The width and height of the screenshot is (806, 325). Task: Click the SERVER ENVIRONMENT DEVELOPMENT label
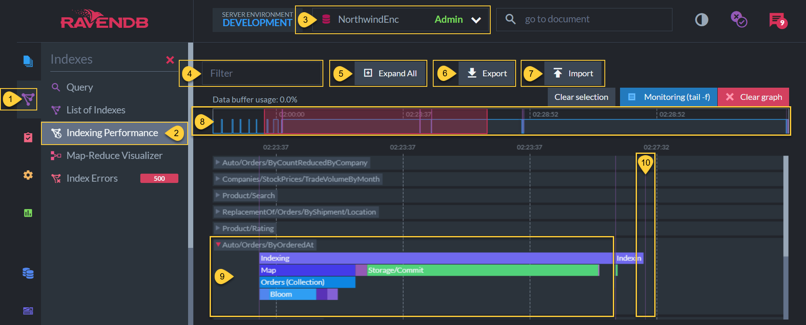pyautogui.click(x=257, y=20)
